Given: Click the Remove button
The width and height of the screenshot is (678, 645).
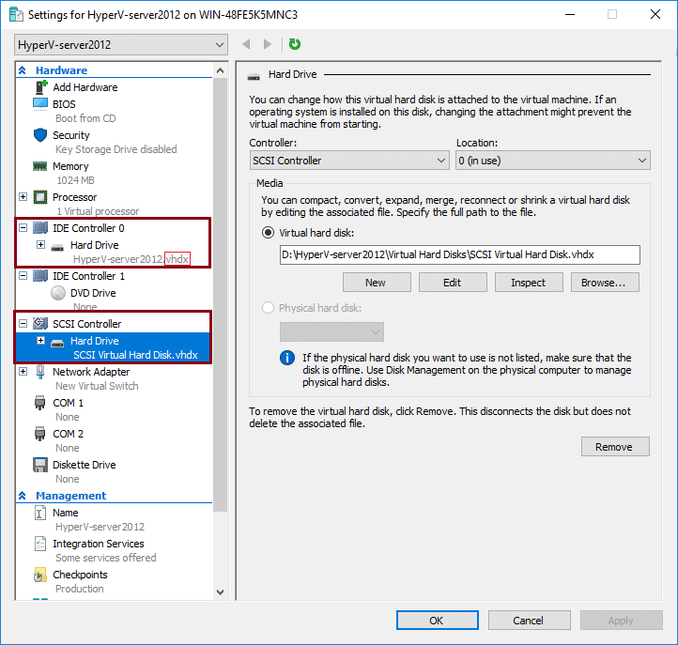Looking at the screenshot, I should click(614, 447).
